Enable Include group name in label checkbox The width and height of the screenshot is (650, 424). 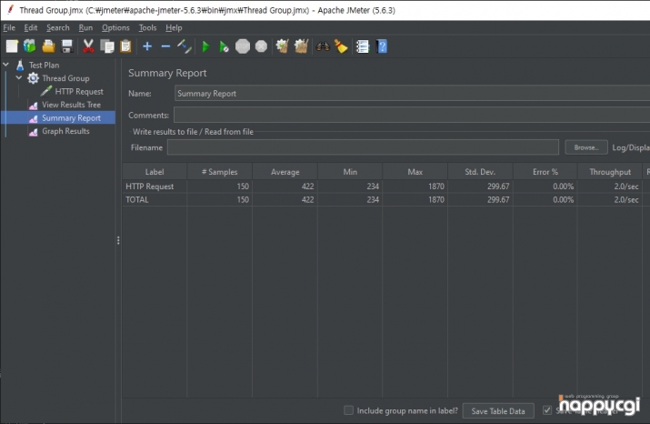[x=348, y=410]
